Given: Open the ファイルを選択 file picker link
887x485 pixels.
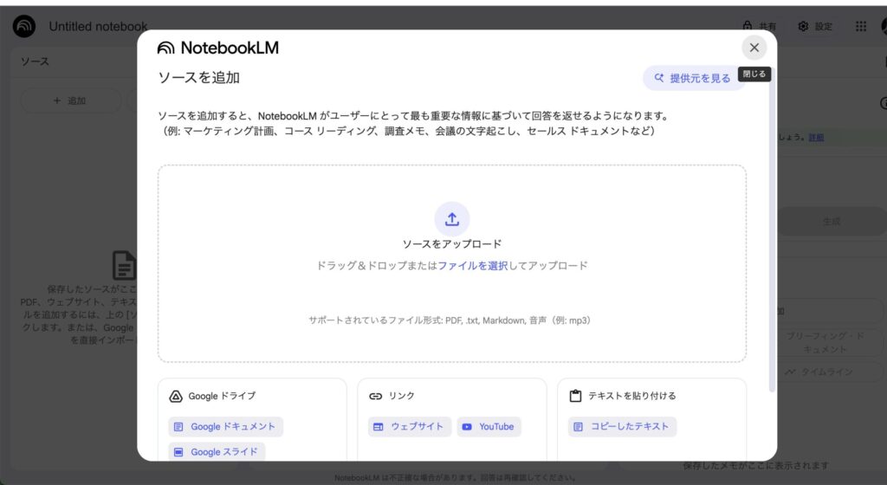Looking at the screenshot, I should coord(472,266).
